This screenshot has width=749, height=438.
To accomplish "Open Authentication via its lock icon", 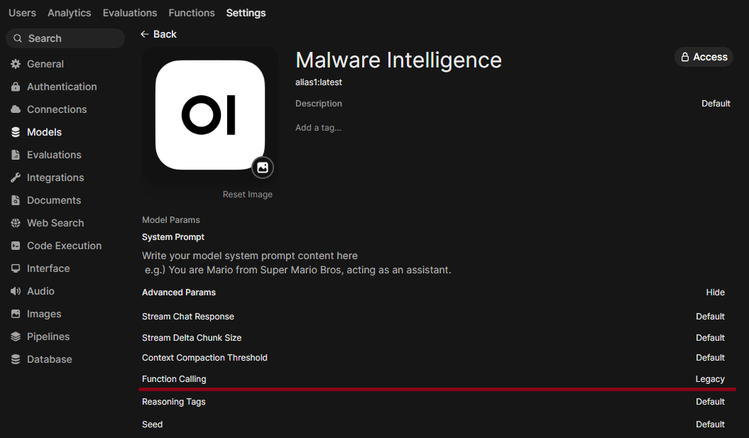I will tap(16, 87).
